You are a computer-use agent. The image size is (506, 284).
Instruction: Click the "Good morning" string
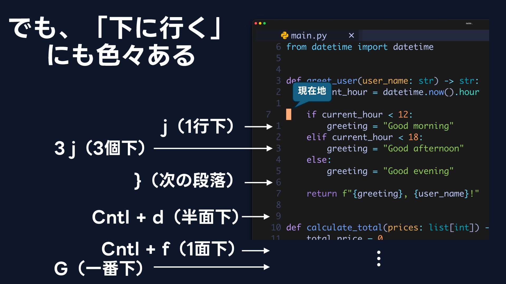tap(418, 126)
